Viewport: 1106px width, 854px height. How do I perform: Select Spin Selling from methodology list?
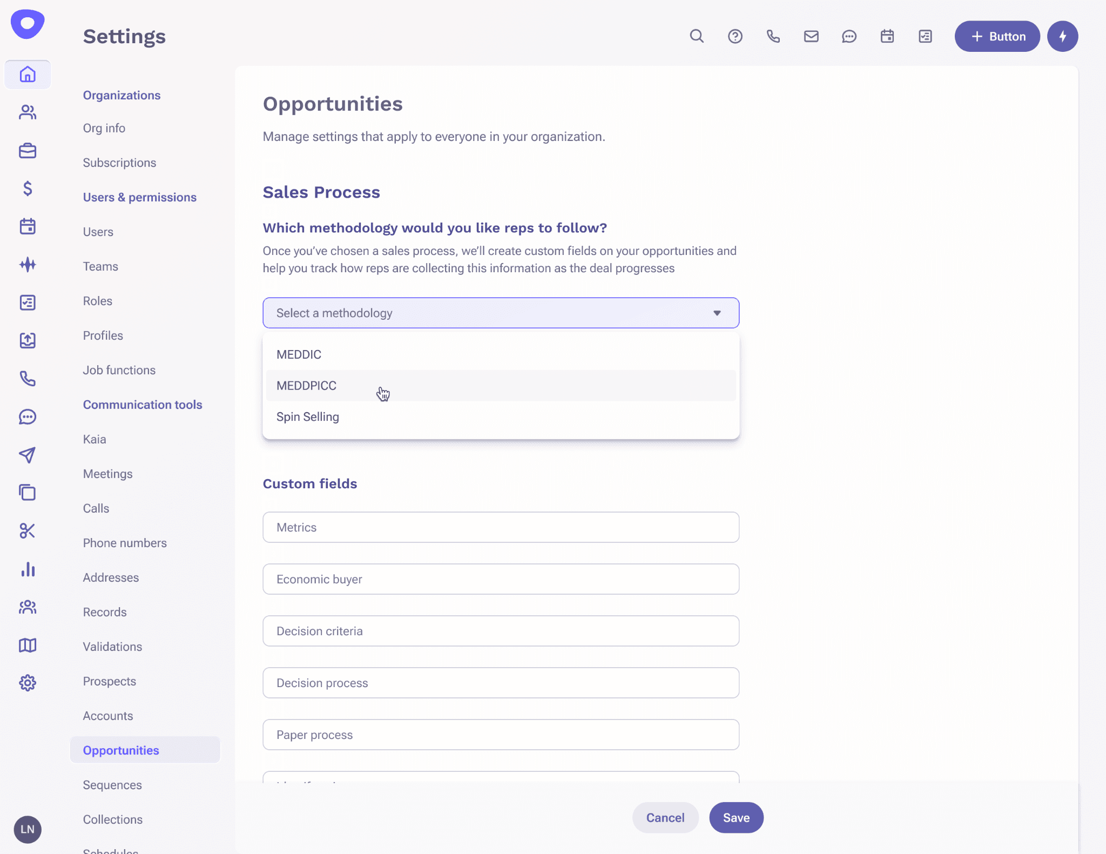308,416
